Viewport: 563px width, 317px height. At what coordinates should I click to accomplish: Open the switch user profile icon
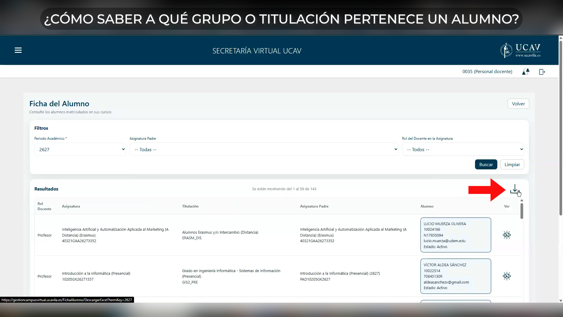coord(526,72)
